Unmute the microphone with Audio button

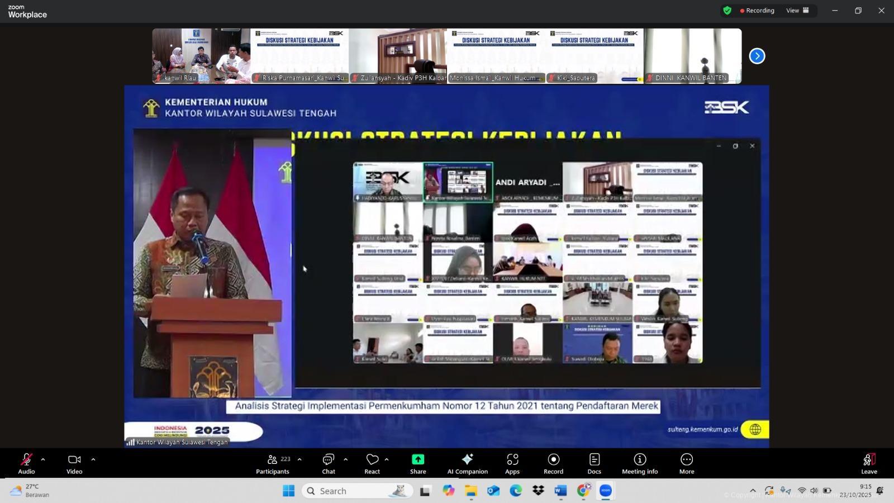click(x=26, y=463)
